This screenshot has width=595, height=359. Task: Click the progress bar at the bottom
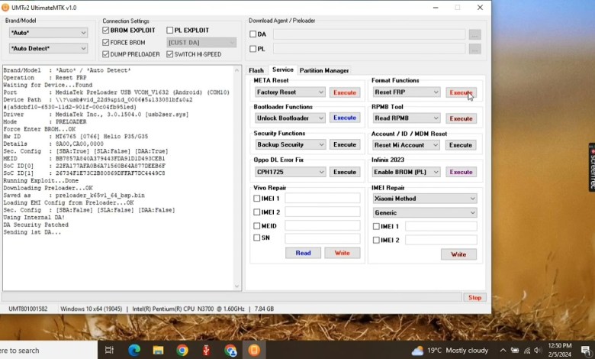point(232,297)
